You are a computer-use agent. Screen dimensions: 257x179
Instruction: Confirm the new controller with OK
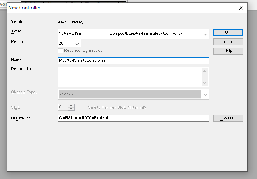tap(228, 32)
